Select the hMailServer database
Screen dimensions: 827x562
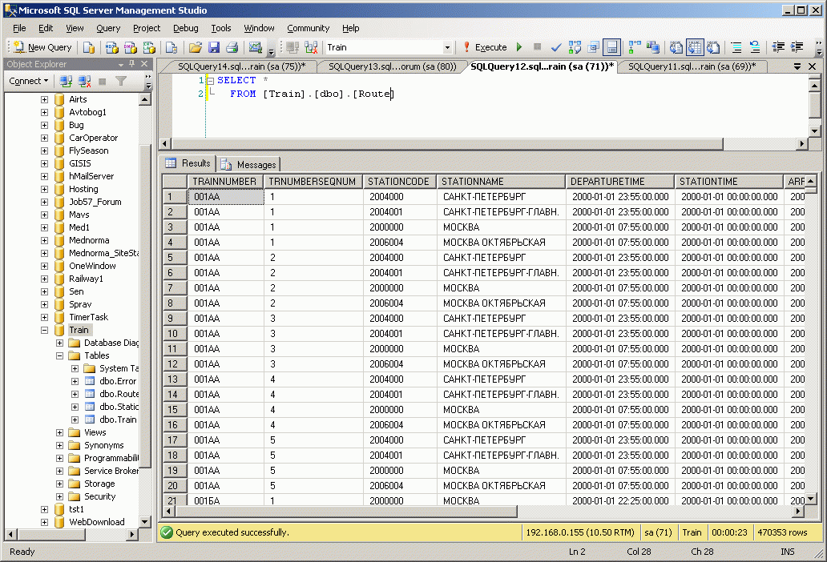tap(91, 176)
